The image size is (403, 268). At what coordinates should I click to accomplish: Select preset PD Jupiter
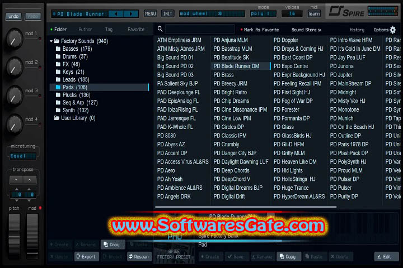click(341, 75)
